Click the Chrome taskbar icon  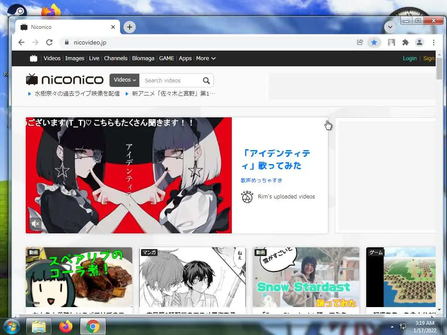93,326
